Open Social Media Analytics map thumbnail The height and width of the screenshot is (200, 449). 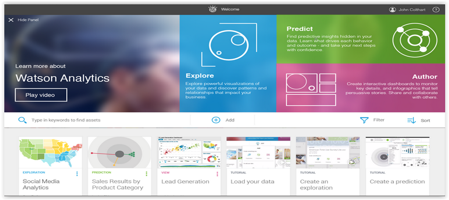tap(50, 152)
